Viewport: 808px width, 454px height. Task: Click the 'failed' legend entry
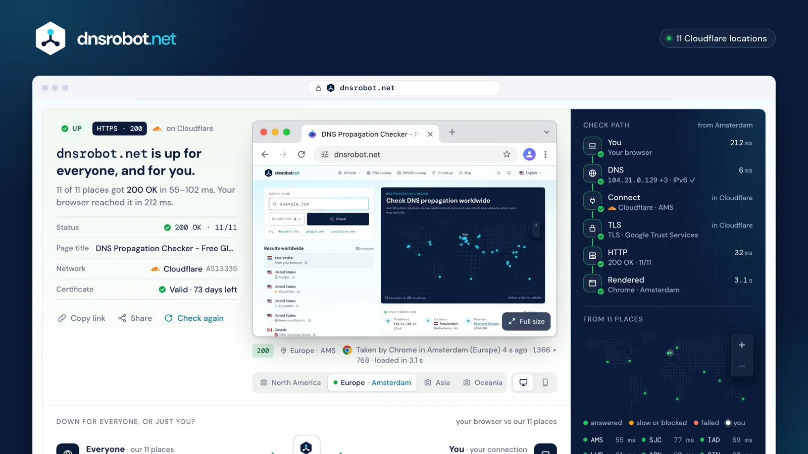706,423
